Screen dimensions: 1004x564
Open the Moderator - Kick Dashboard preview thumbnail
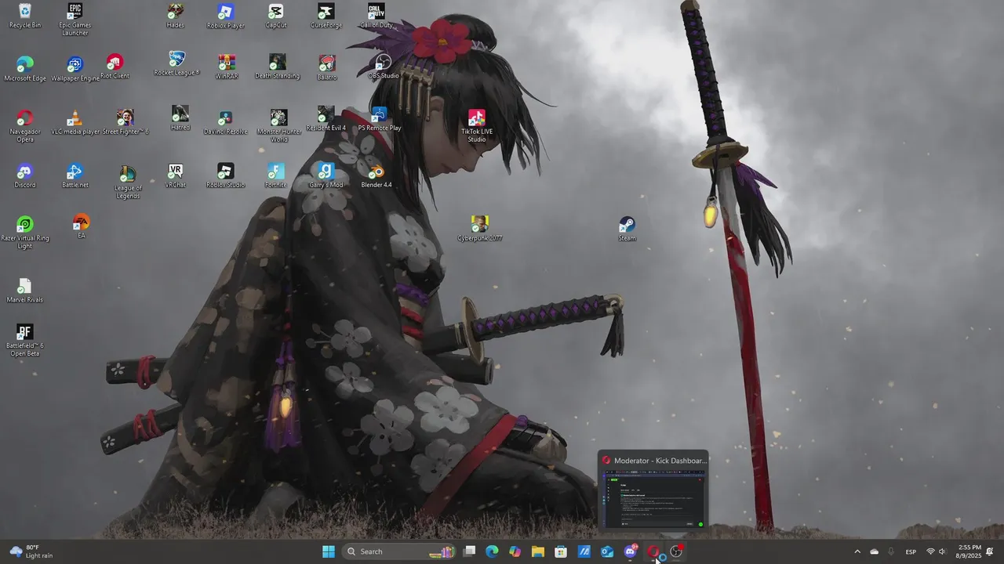pyautogui.click(x=653, y=490)
